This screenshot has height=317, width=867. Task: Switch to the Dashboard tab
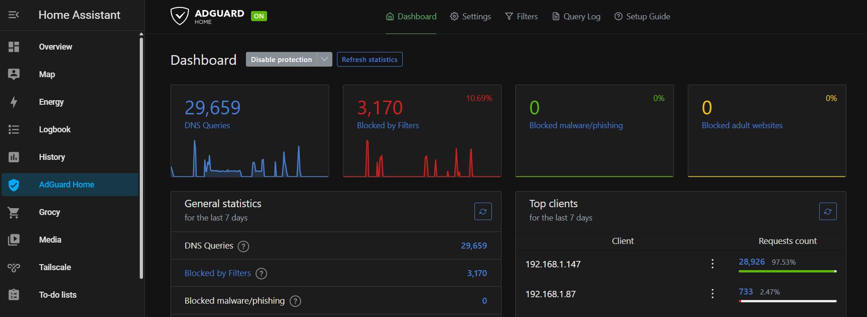tap(411, 17)
